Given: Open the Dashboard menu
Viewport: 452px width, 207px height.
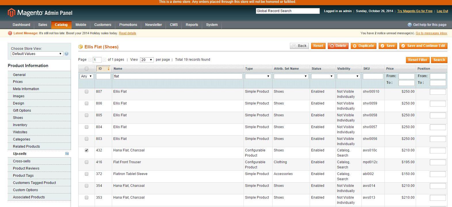Looking at the screenshot, I should pyautogui.click(x=21, y=25).
